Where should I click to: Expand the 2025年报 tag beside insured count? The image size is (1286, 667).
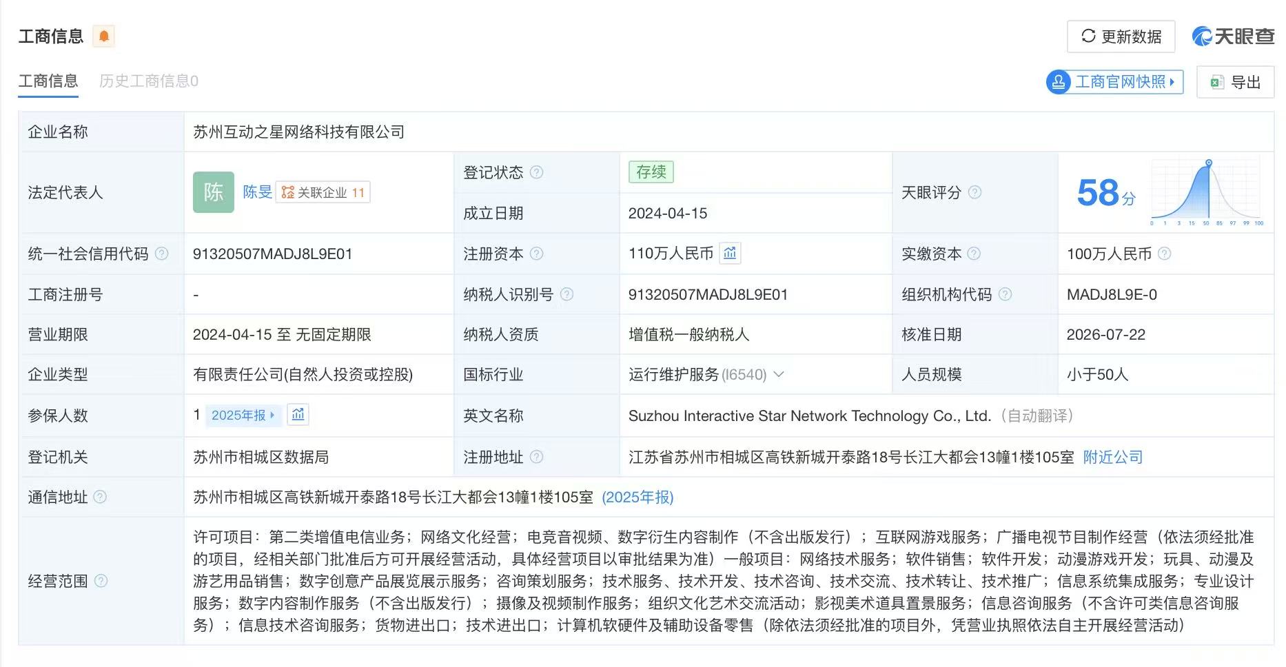[243, 415]
